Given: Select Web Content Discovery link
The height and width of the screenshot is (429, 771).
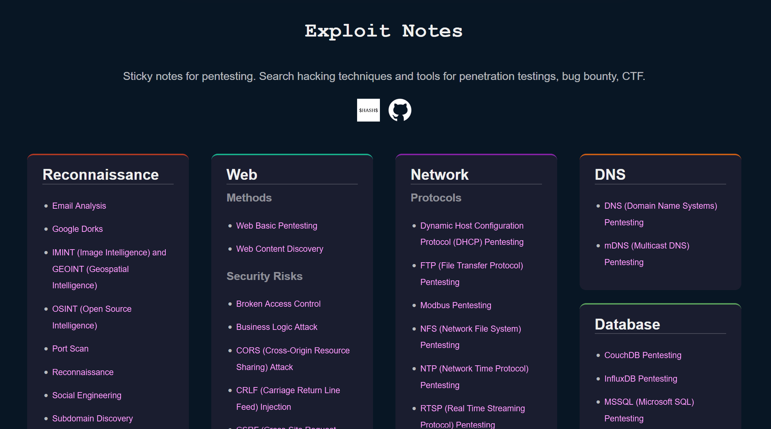Looking at the screenshot, I should [279, 249].
